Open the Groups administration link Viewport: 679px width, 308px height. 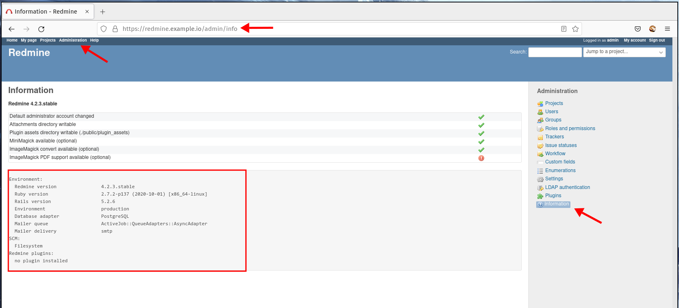553,120
